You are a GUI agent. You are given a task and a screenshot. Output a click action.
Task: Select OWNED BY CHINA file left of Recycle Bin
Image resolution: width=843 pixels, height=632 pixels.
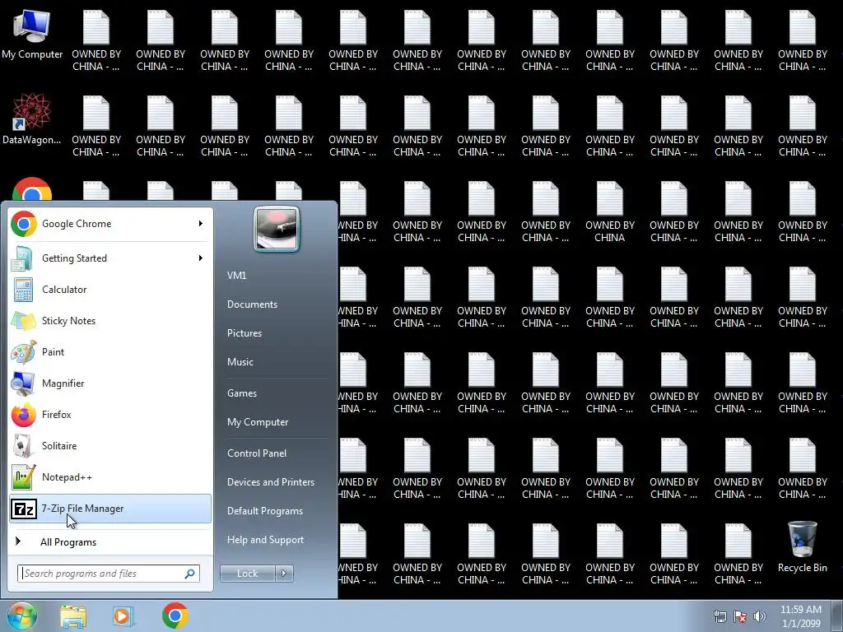pyautogui.click(x=738, y=555)
